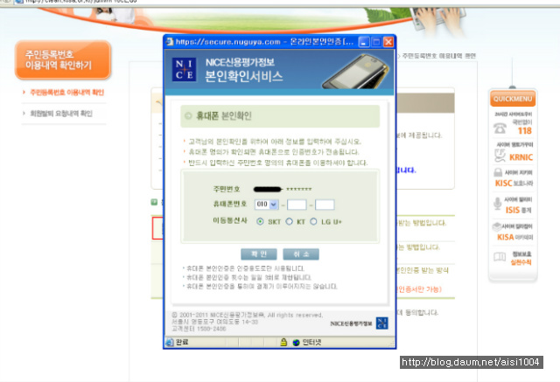This screenshot has height=382, width=560.
Task: Select the LG U+ carrier radio button
Action: pos(313,221)
